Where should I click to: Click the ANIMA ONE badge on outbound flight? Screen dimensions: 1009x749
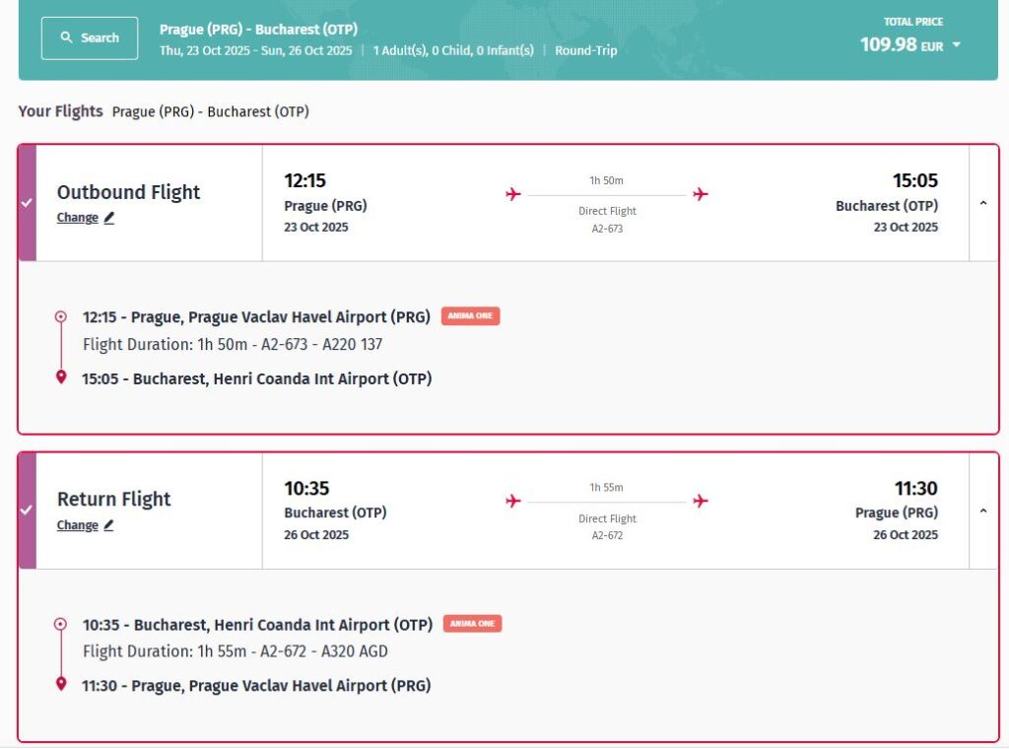pyautogui.click(x=470, y=316)
